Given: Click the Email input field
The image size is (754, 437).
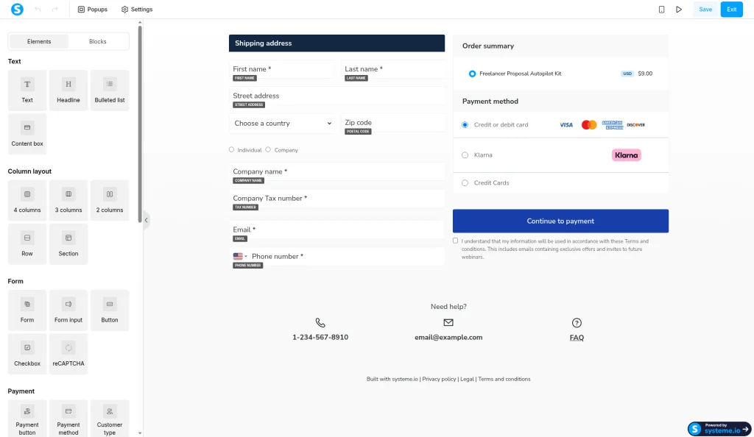Looking at the screenshot, I should coord(337,230).
